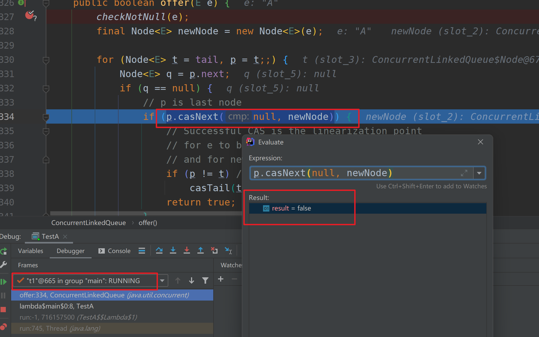Click the step-over debugger icon

pyautogui.click(x=159, y=251)
